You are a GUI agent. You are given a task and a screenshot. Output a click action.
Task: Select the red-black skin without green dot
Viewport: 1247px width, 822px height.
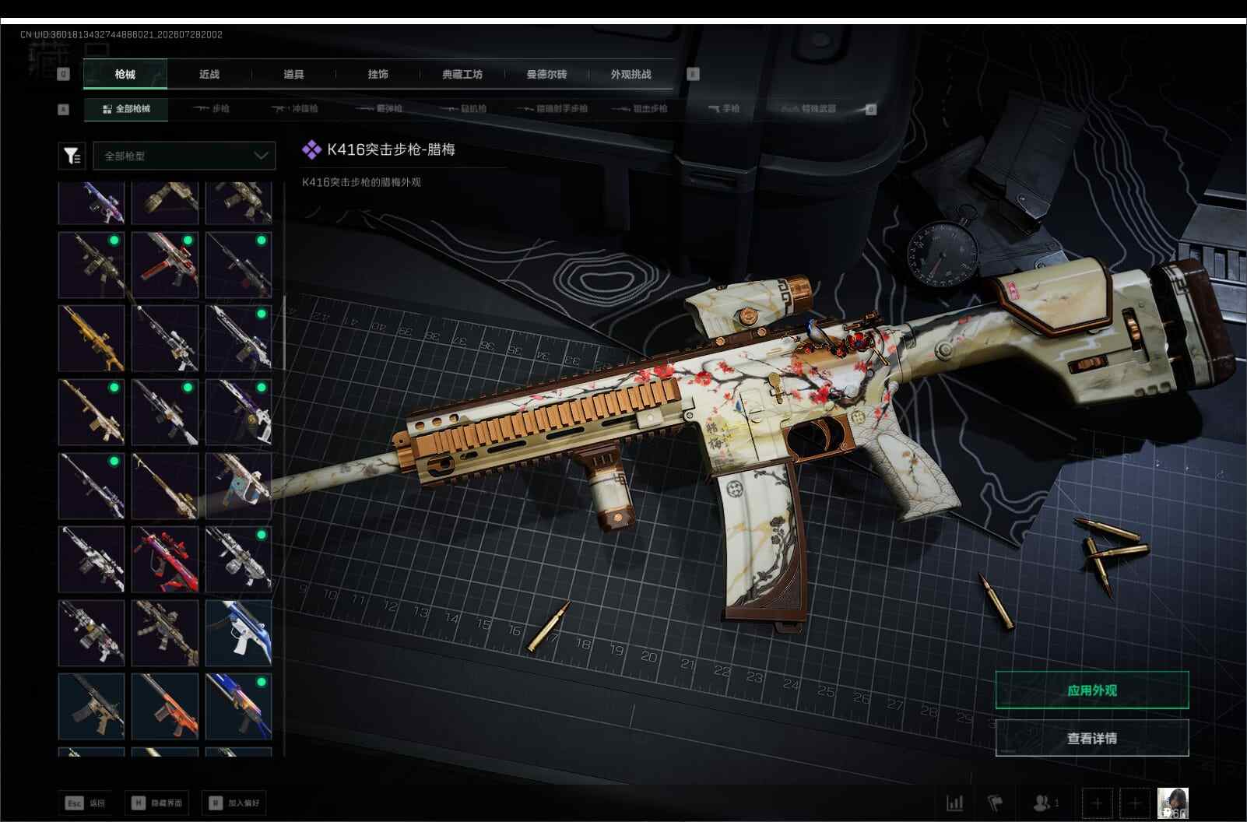pos(164,560)
